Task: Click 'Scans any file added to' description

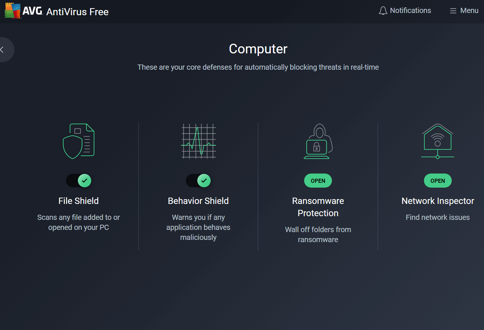Action: click(79, 222)
